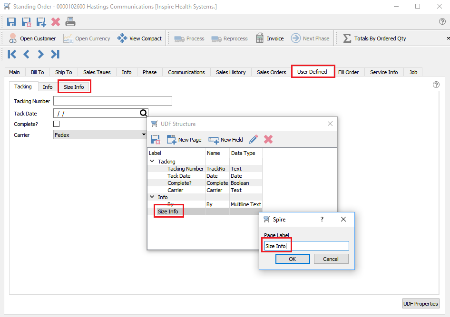Open the Job tab
This screenshot has height=317, width=450.
pyautogui.click(x=413, y=72)
